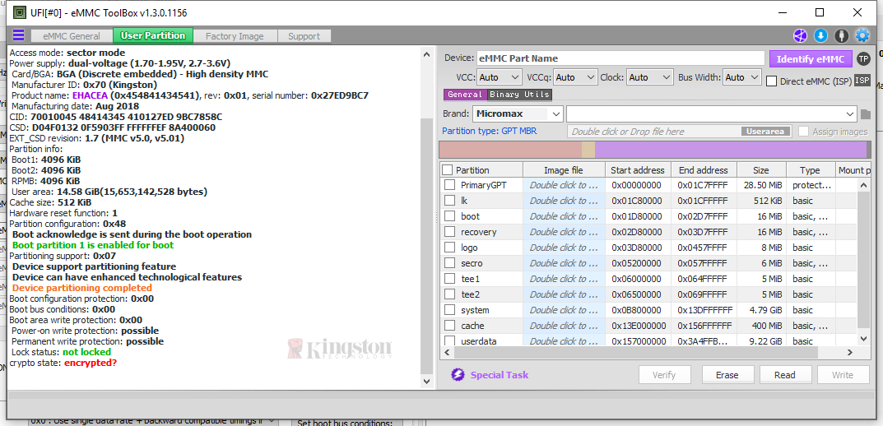Open the Special Task link

pyautogui.click(x=500, y=375)
